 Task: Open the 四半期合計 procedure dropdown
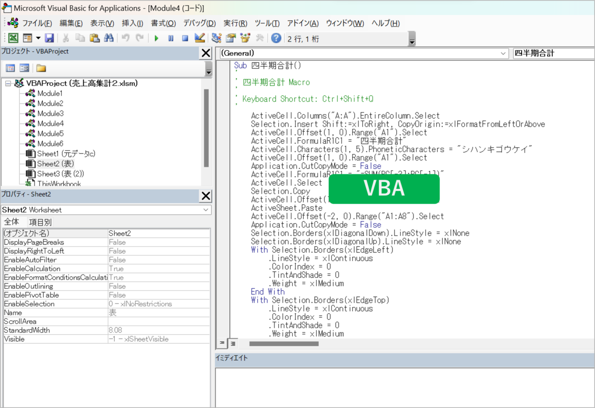554,53
